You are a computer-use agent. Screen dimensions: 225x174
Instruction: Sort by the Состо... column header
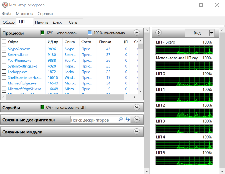(87, 42)
